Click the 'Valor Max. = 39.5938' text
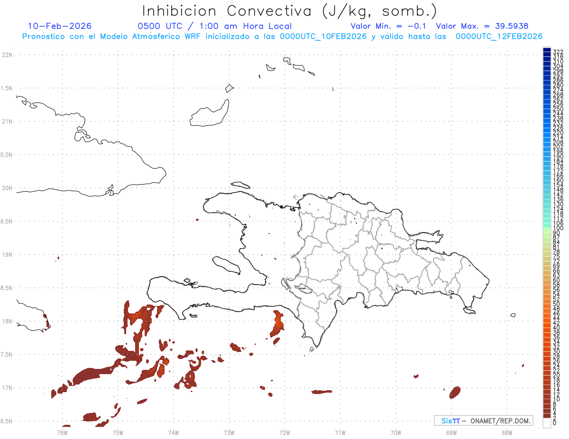Image resolution: width=569 pixels, height=439 pixels. click(x=482, y=26)
